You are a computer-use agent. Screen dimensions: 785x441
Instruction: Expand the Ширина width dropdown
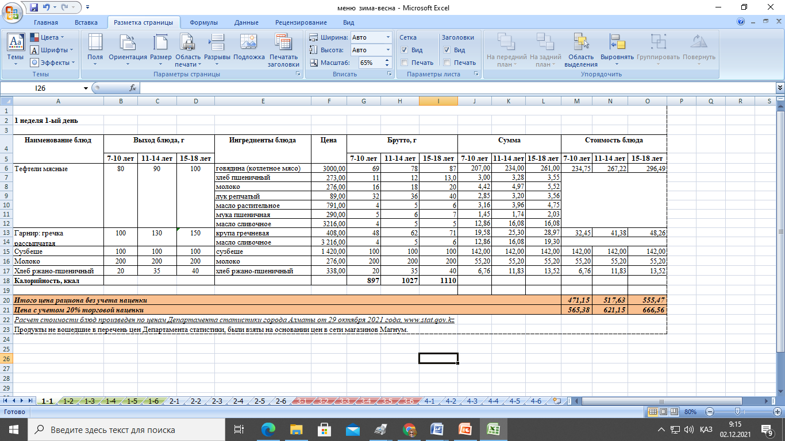388,37
